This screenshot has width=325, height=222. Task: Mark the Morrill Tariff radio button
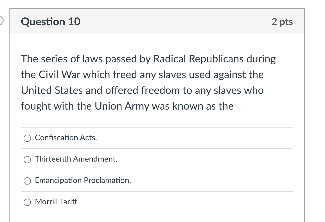[x=27, y=202]
